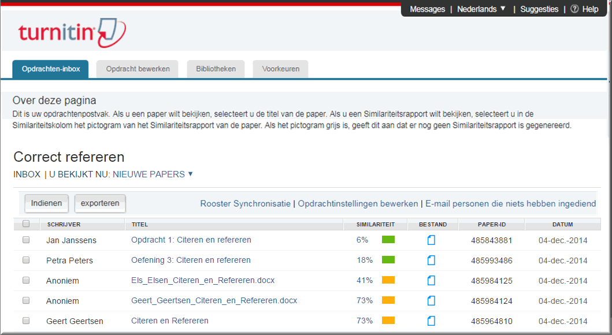Click green similarity swatch for 18% paper
Image resolution: width=612 pixels, height=335 pixels.
388,260
